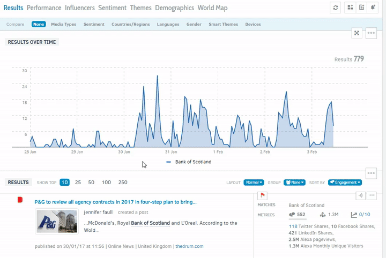Screen dimensions: 386x258
Task: Click the create alert bell icon
Action: click(374, 7)
